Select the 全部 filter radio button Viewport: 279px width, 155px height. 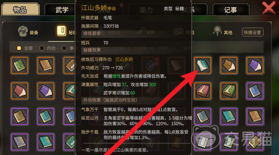click(19, 48)
